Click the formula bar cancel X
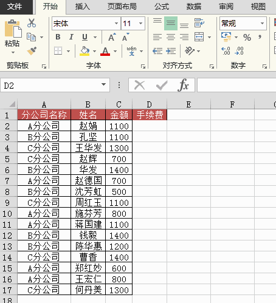 (x=139, y=85)
